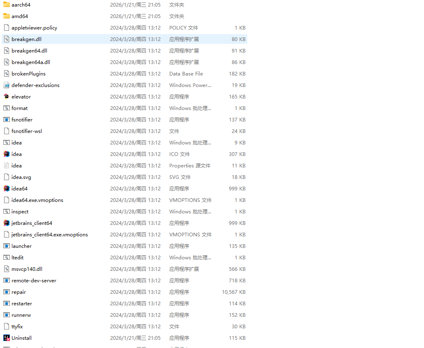Select the fsnotifier-wsl file
This screenshot has height=348, width=424.
(x=27, y=131)
